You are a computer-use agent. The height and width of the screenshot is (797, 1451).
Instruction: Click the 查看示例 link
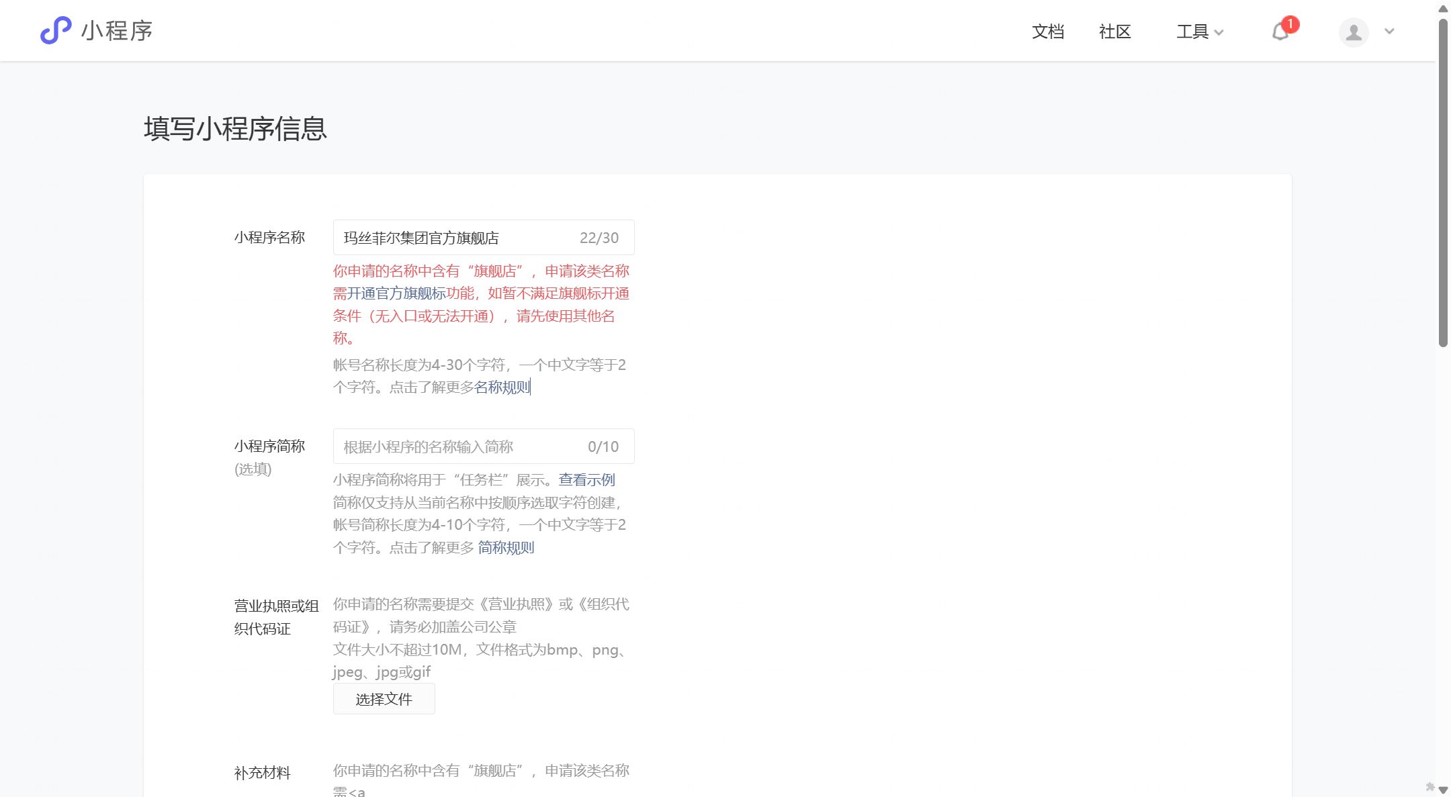586,480
